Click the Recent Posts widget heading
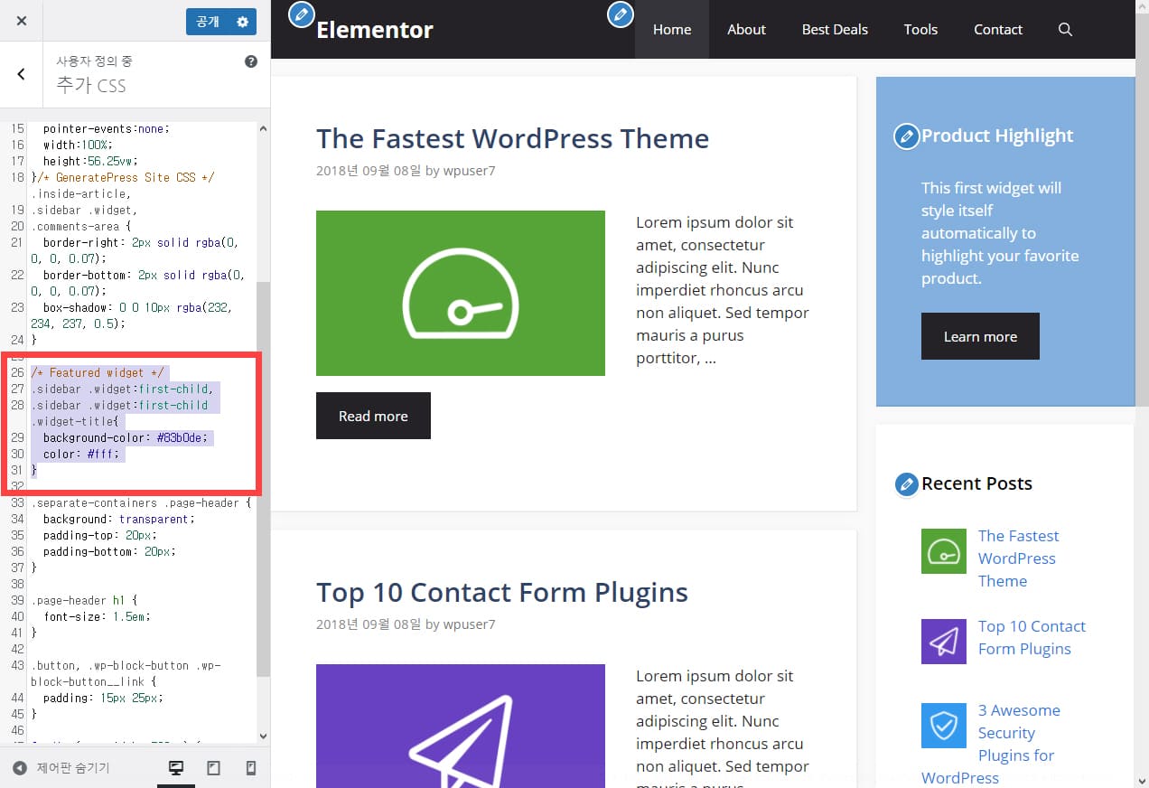The image size is (1149, 788). point(976,483)
